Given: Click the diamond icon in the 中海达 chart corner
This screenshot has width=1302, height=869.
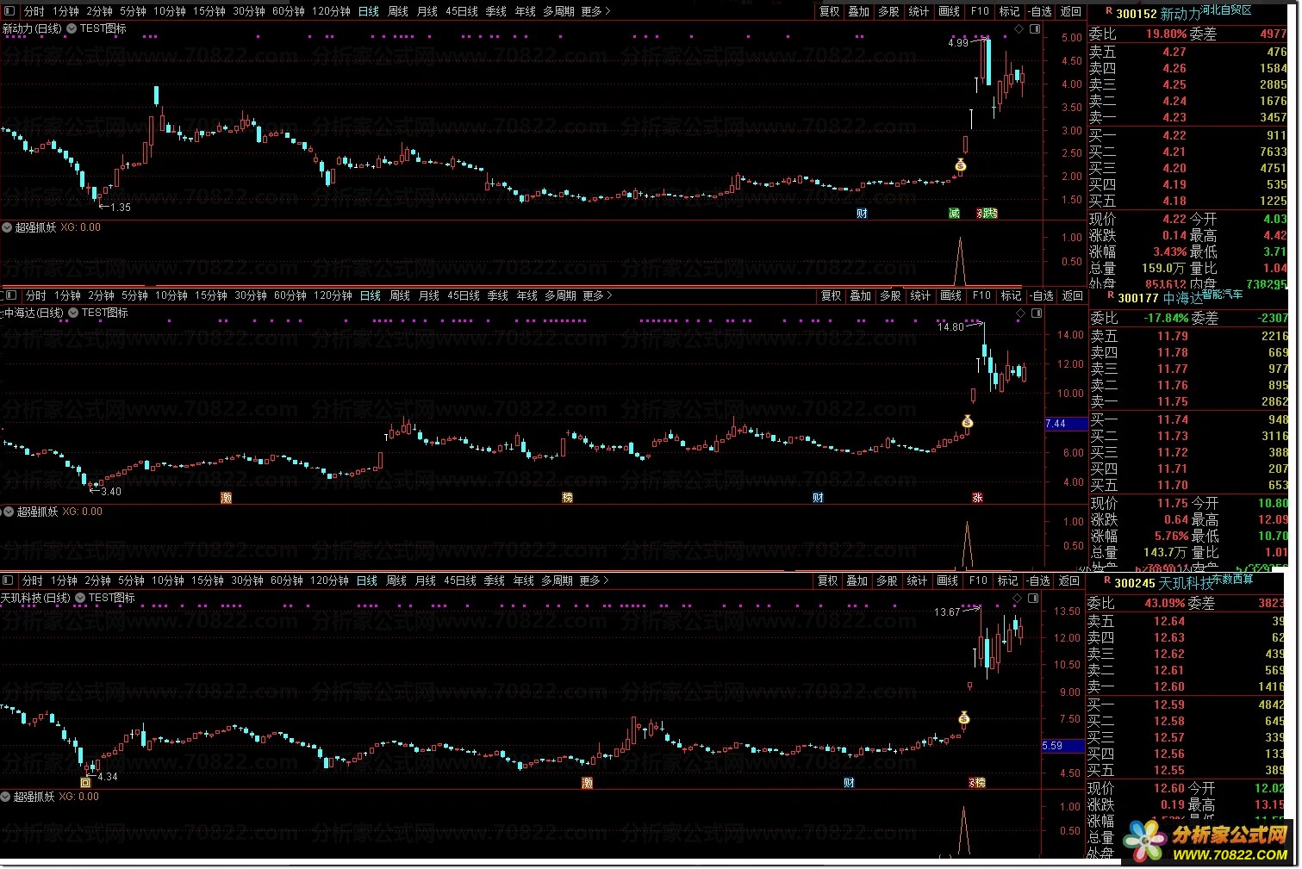Looking at the screenshot, I should point(1021,313).
